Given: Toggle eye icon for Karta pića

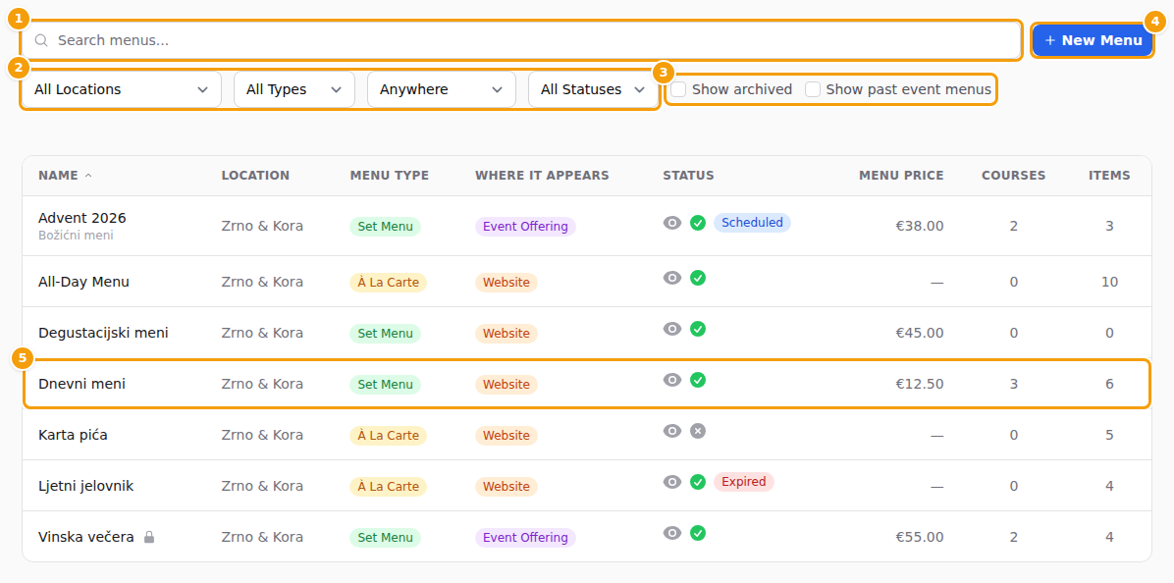Looking at the screenshot, I should coord(672,430).
